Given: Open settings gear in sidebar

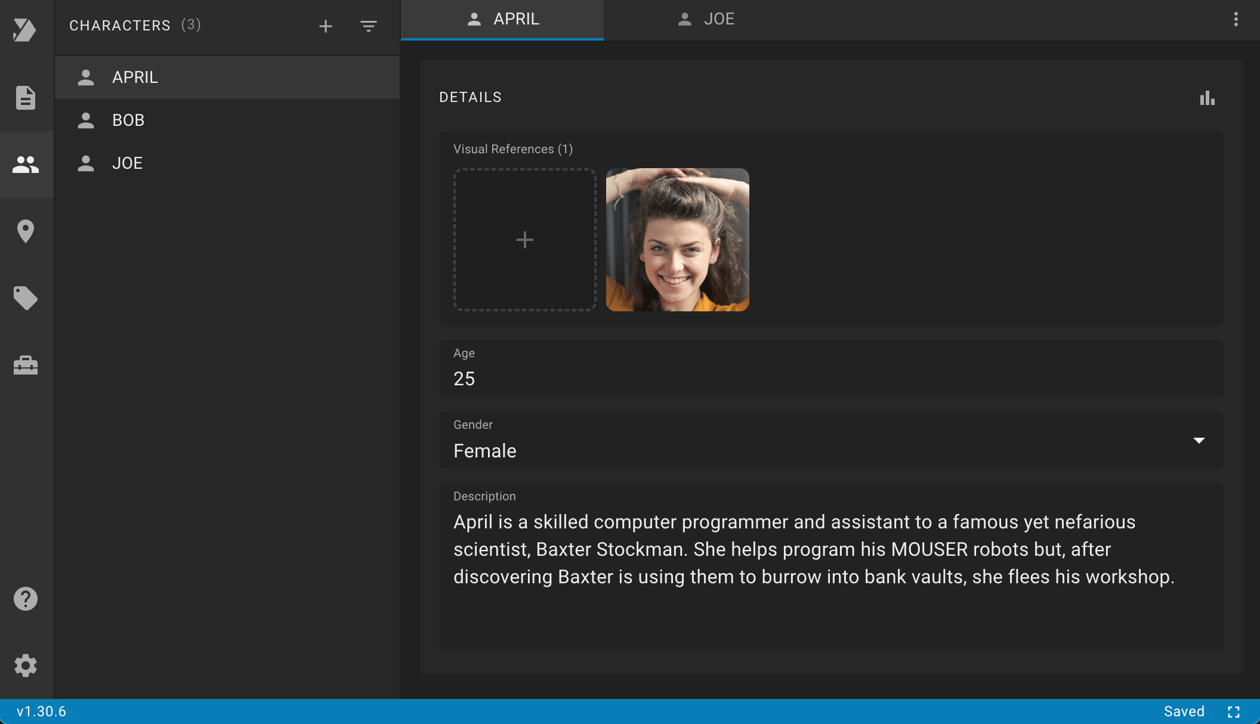Looking at the screenshot, I should click(26, 666).
